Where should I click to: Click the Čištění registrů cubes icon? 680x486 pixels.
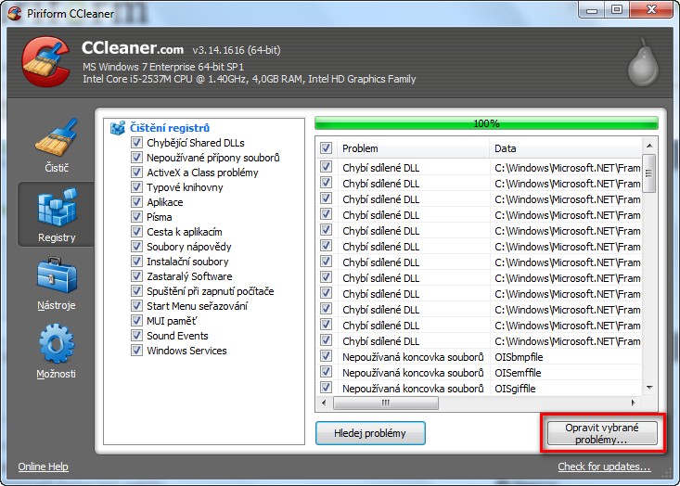point(118,128)
